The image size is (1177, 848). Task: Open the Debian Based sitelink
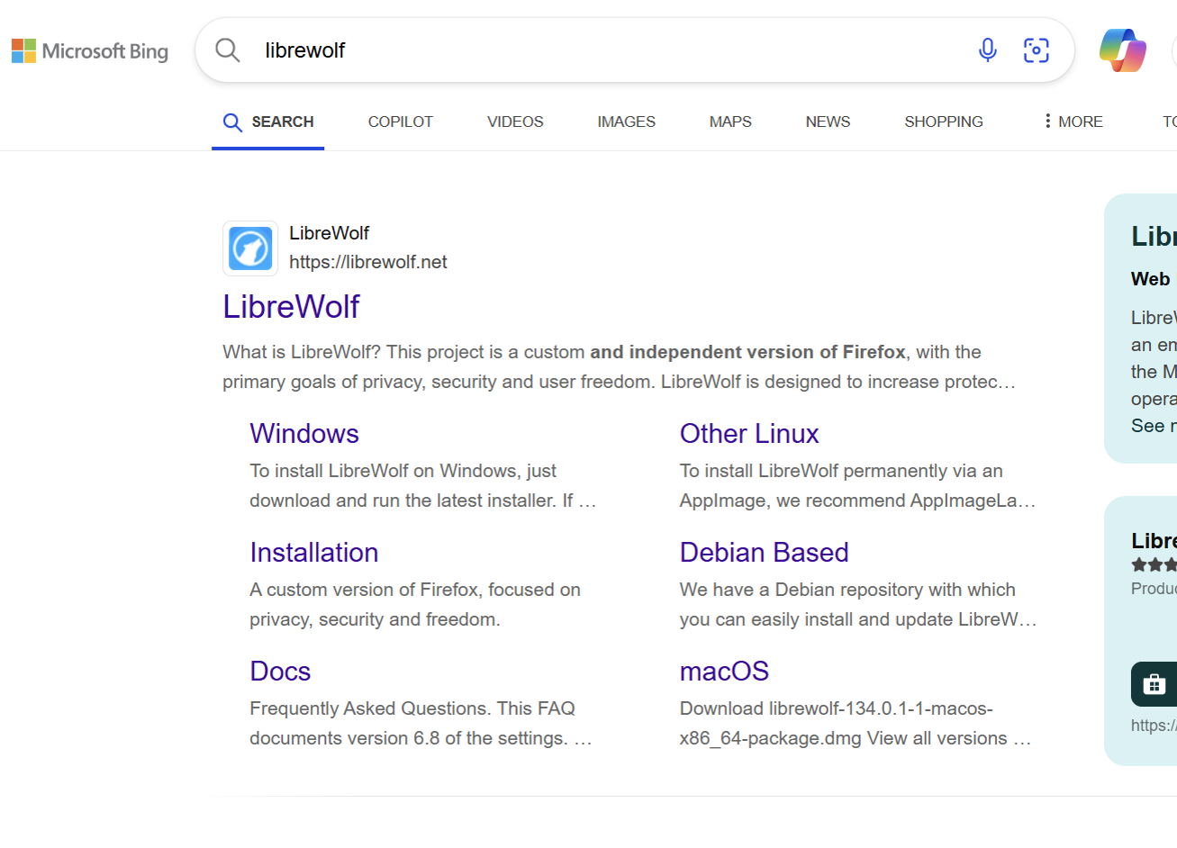765,553
